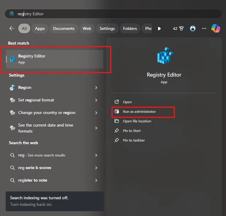Switch to the Apps filter tab
226x216 pixels.
(40, 28)
